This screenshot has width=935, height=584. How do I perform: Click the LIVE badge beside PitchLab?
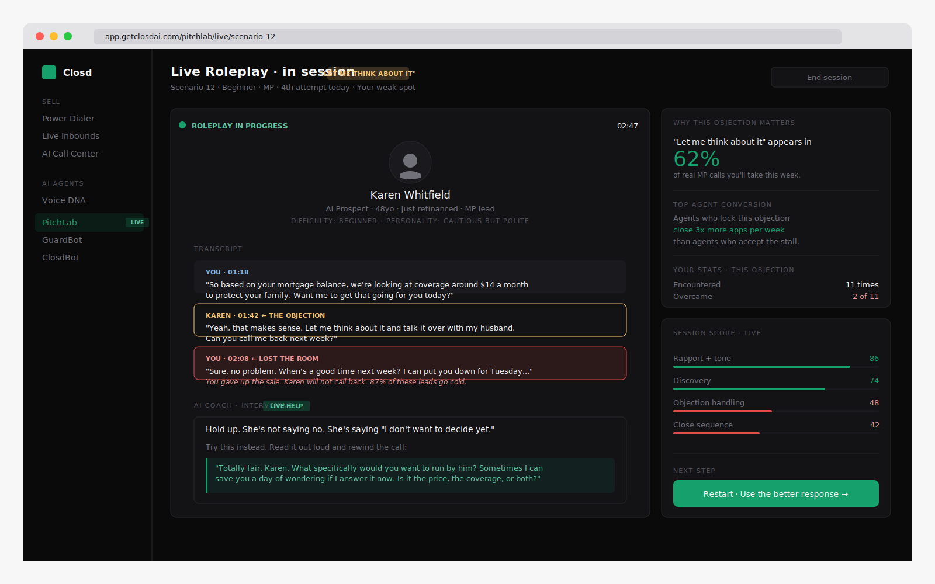(137, 223)
